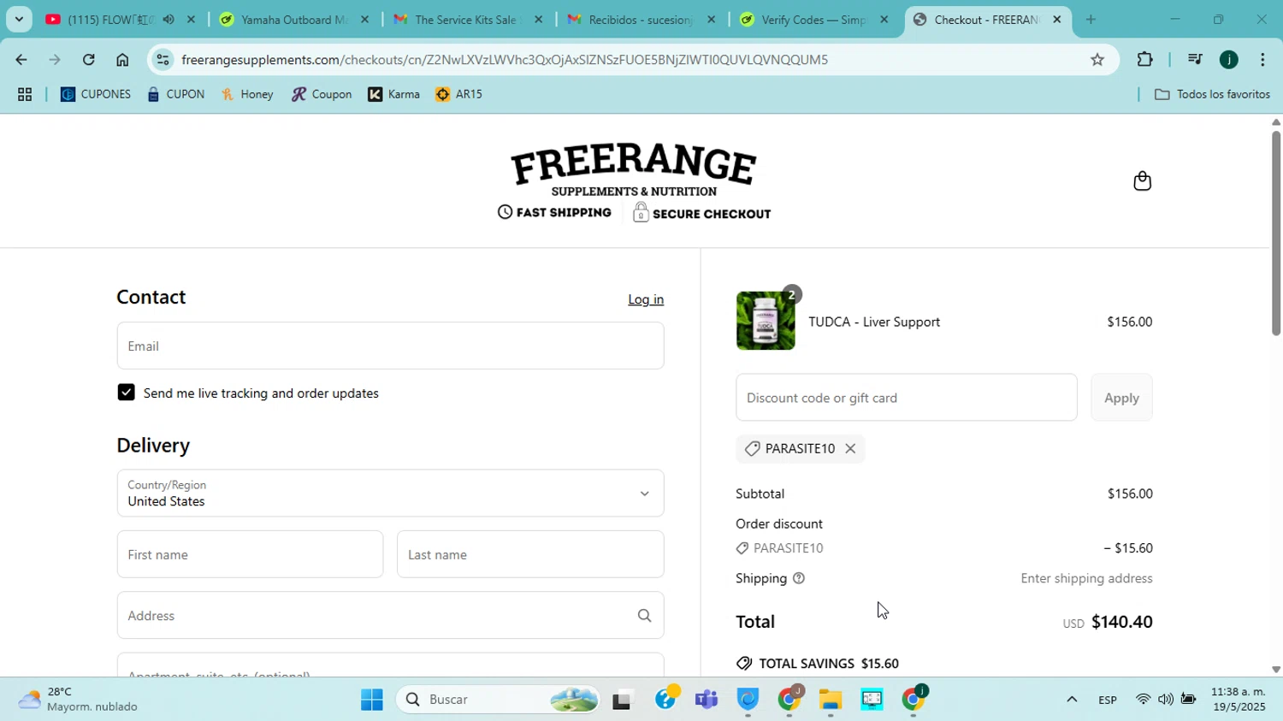1283x721 pixels.
Task: Open the Karma bookmark
Action: (x=394, y=95)
